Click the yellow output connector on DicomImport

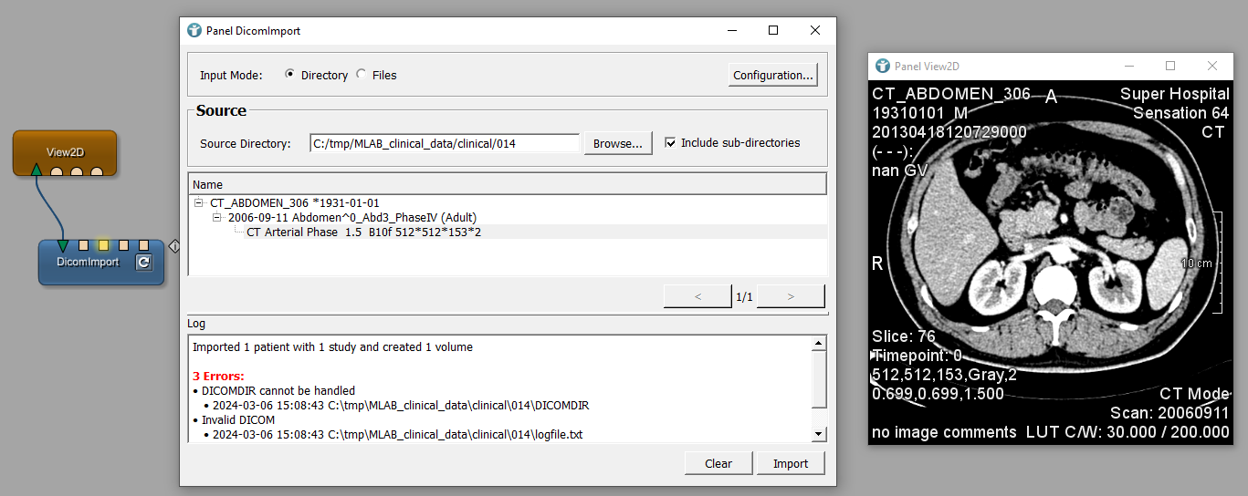click(x=103, y=245)
